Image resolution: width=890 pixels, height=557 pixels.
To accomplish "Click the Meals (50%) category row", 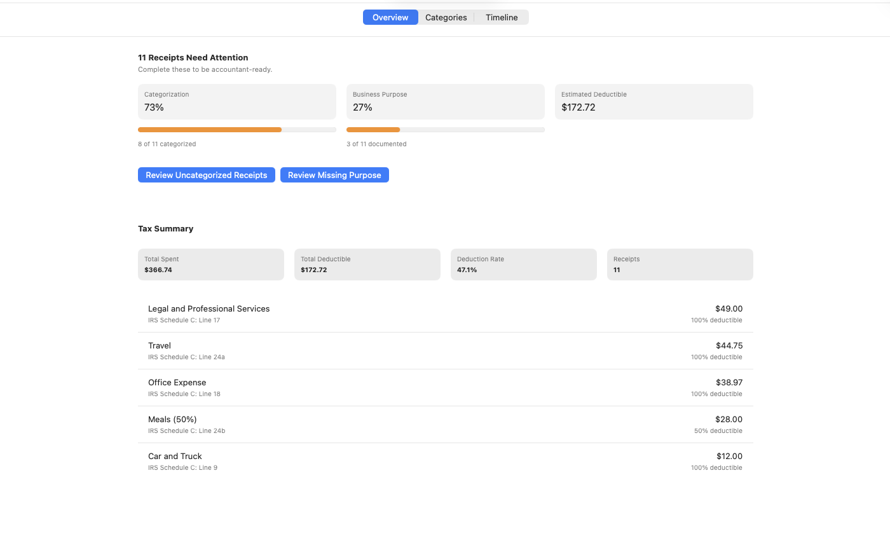I will coord(445,424).
